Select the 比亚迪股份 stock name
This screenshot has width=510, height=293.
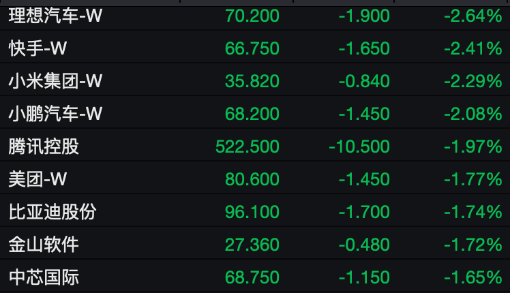(52, 212)
